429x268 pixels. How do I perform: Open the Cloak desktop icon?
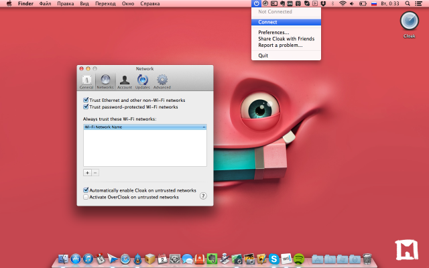pos(409,22)
